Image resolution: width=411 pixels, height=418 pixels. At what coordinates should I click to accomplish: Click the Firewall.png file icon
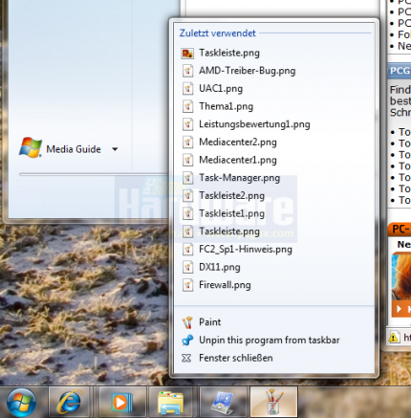[187, 285]
